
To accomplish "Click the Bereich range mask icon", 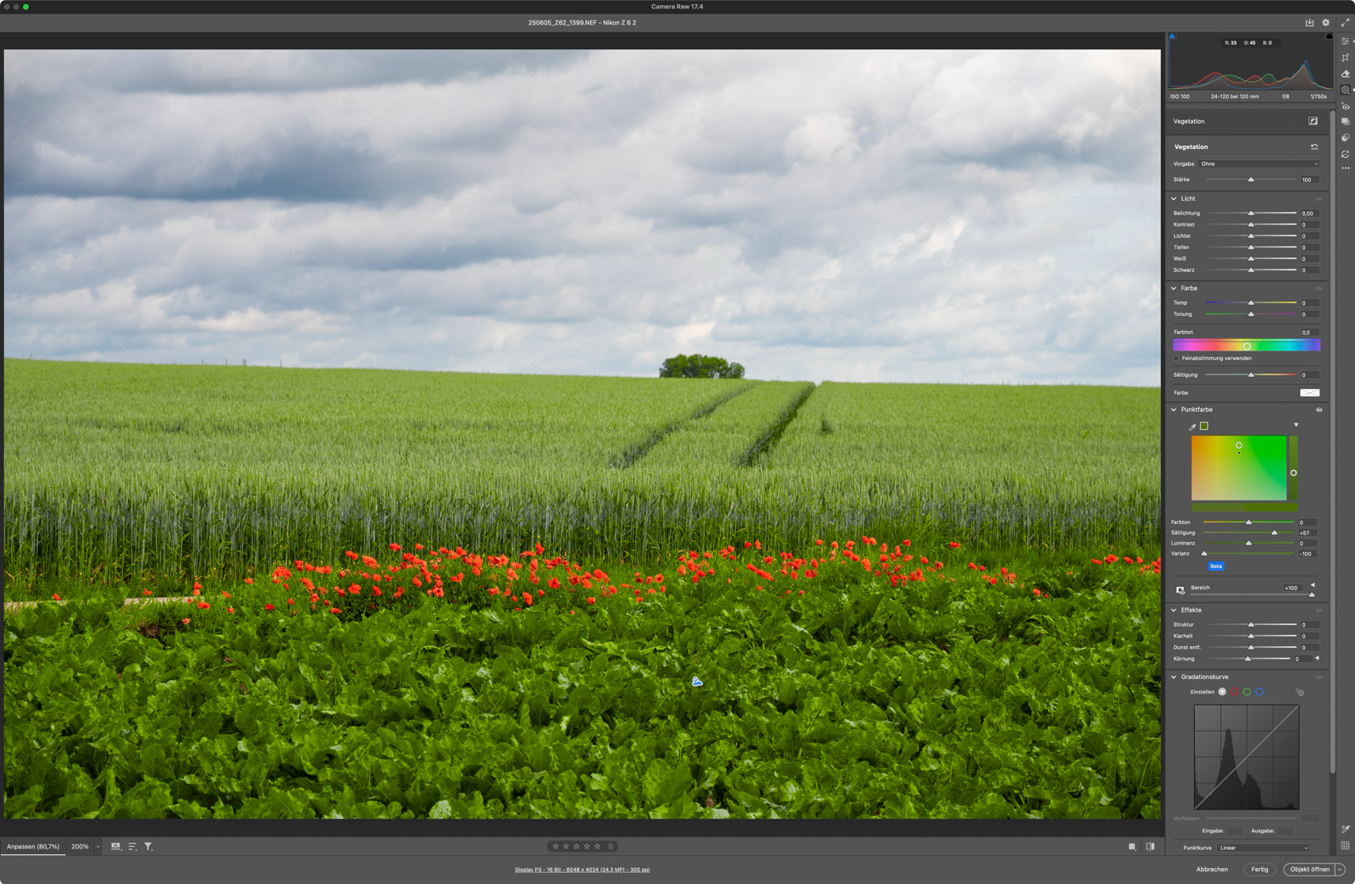I will pyautogui.click(x=1180, y=590).
